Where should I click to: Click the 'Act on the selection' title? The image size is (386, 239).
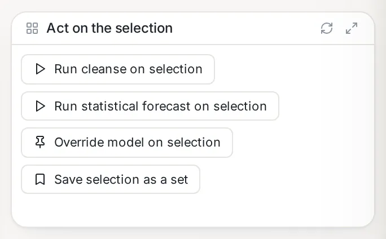(x=109, y=28)
